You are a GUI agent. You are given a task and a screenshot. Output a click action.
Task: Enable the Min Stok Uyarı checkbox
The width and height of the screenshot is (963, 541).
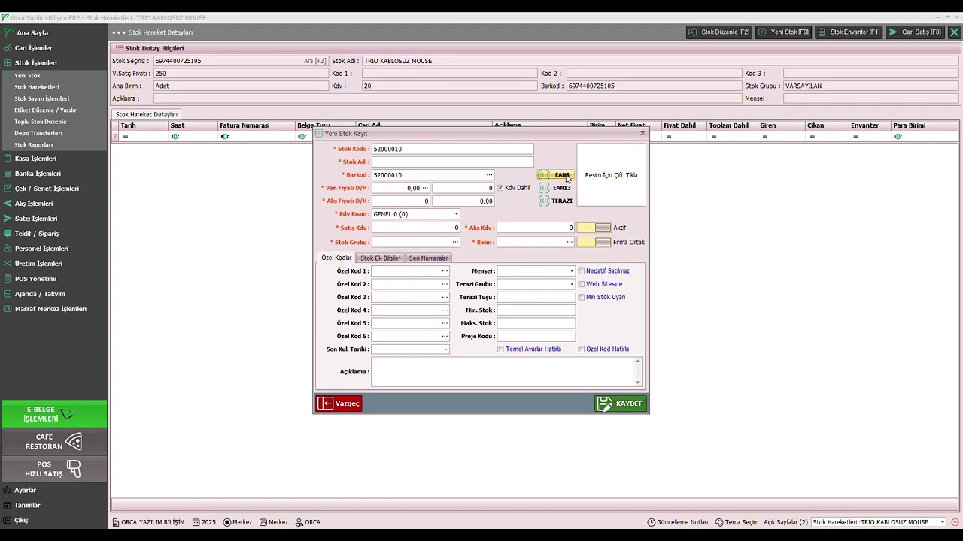point(582,297)
